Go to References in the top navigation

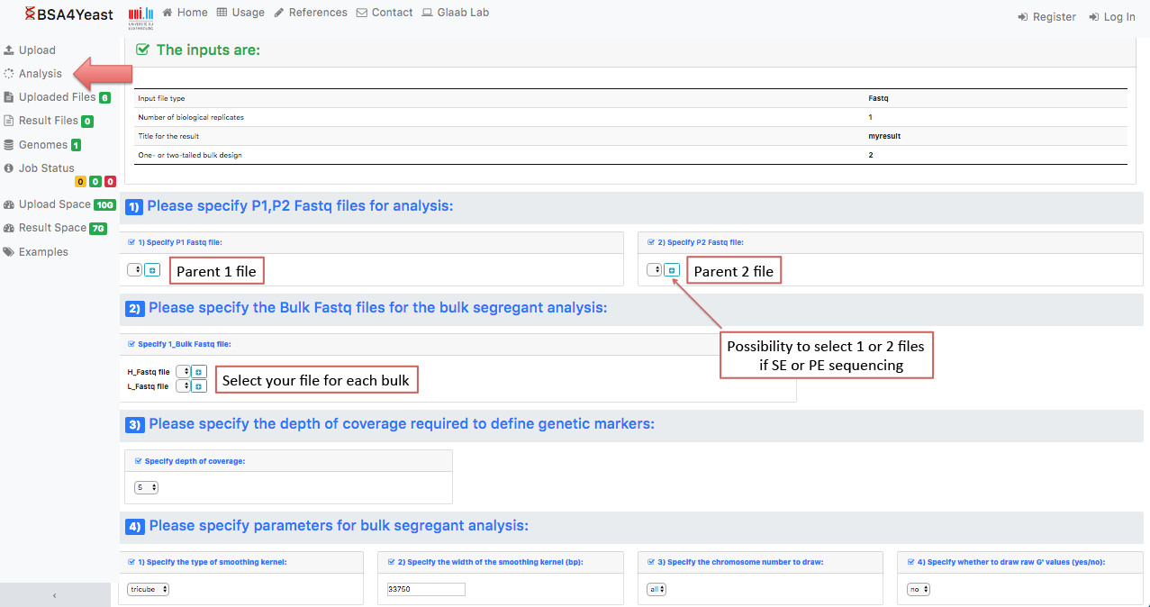[x=311, y=13]
